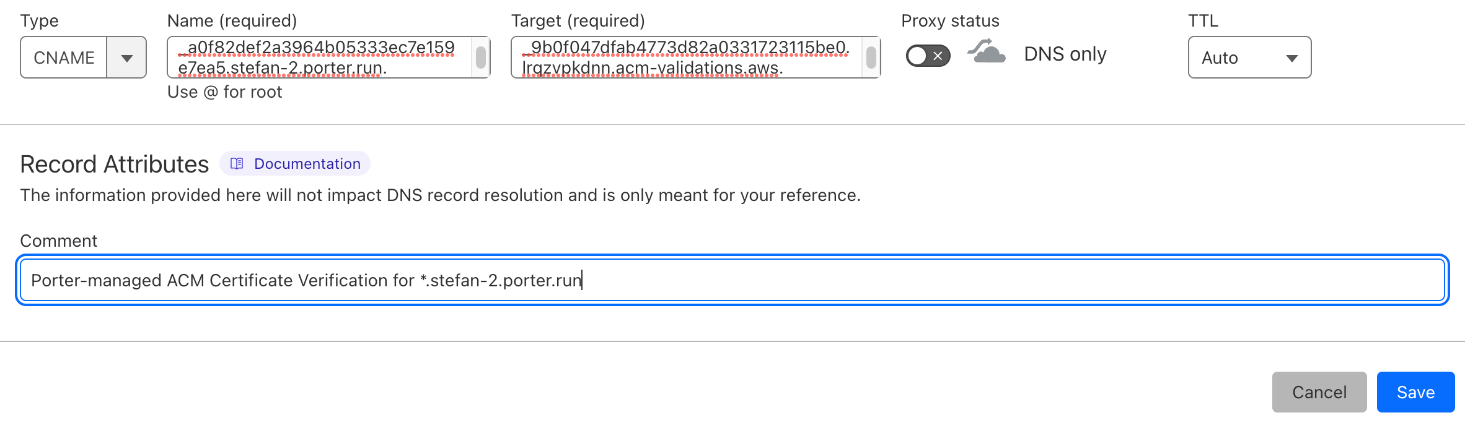Click the book icon beside Documentation

click(237, 163)
